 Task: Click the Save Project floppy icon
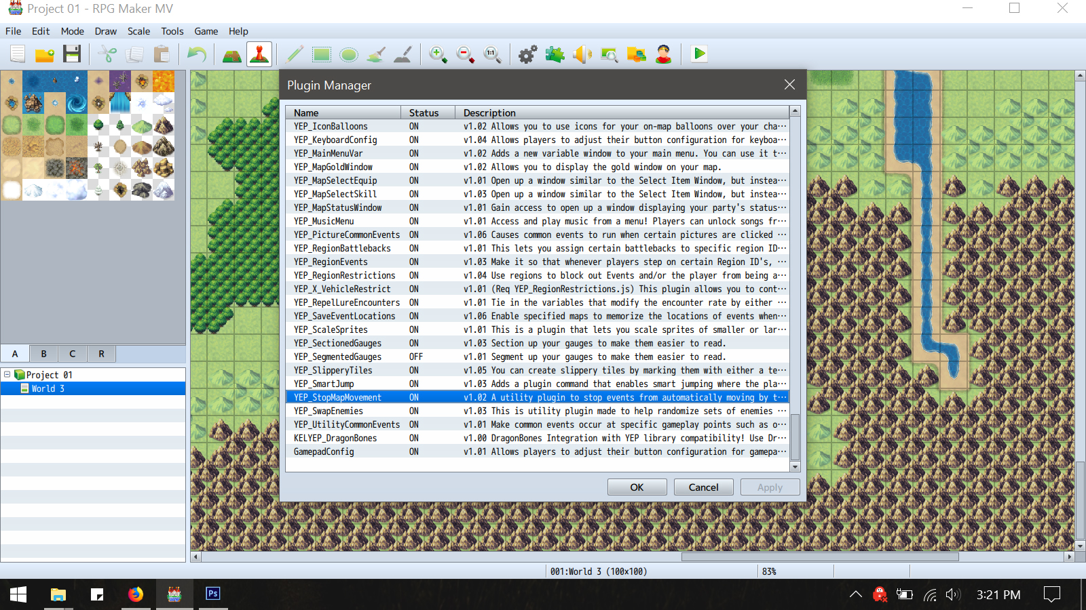coord(72,54)
